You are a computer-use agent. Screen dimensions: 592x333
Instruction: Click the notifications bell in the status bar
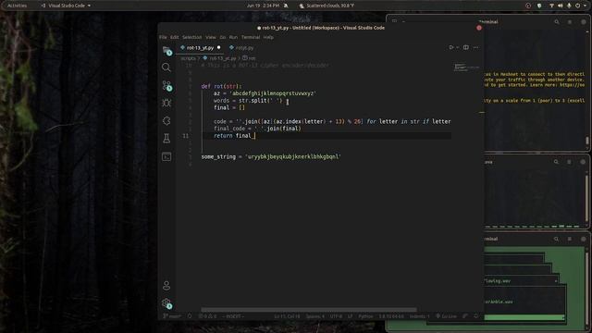[476, 316]
